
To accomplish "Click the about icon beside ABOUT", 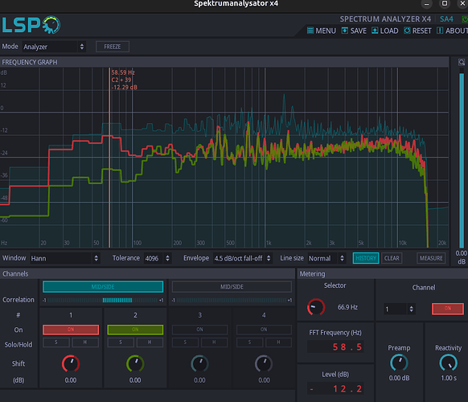I will point(440,31).
